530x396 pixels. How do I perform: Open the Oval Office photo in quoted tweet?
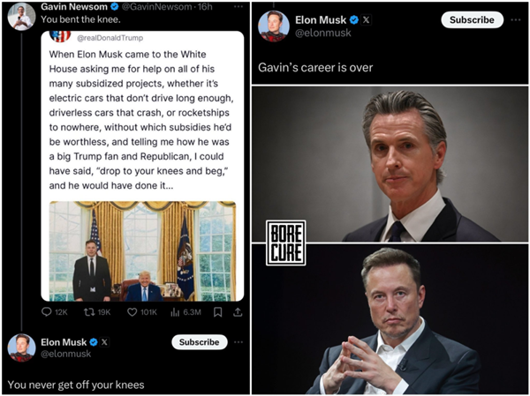click(142, 251)
